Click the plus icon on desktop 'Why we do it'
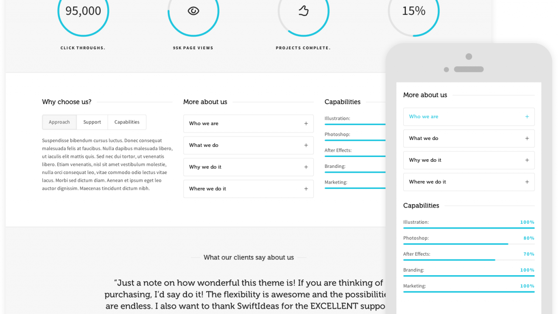558x314 pixels. (306, 167)
